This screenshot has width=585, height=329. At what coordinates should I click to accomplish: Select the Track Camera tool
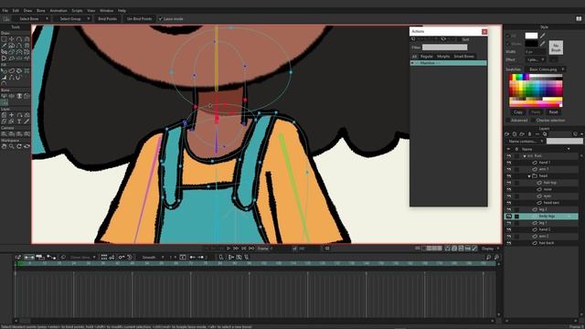(4, 134)
